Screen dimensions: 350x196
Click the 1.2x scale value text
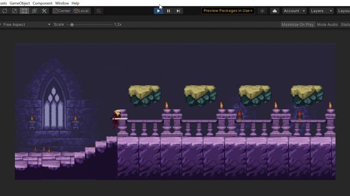118,24
